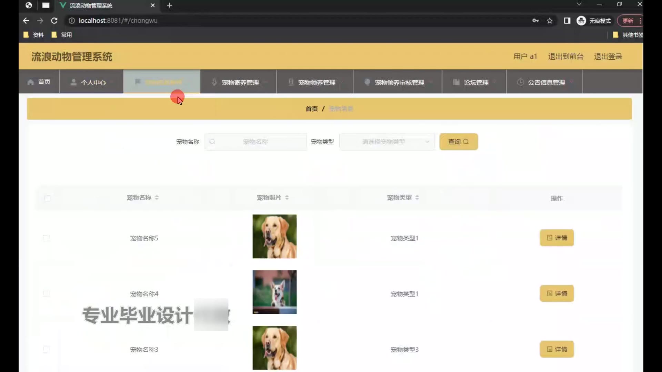Sort the table by the 宠物类型 column arrows
Screen dimensions: 662x372
point(417,197)
